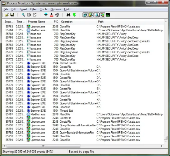Select the RegCloseKey cell in row 85771
The image size is (170, 156).
point(67,56)
